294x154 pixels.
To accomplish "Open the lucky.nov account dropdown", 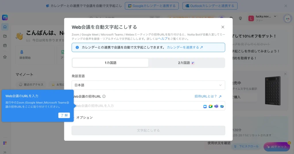I will pyautogui.click(x=262, y=18).
